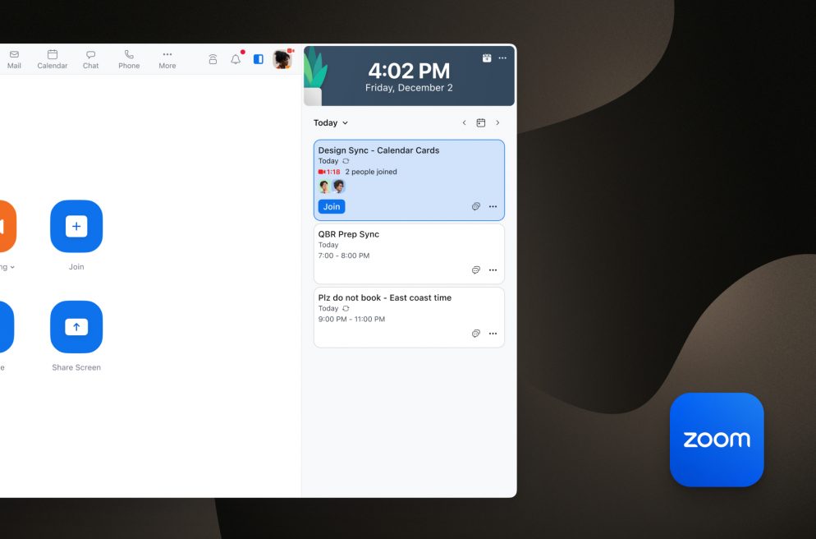Switch to the Calendar tab
816x539 pixels.
[x=53, y=59]
